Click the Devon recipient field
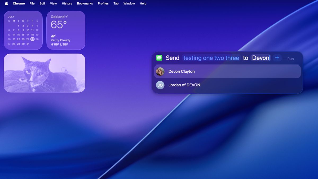This screenshot has height=179, width=318. (260, 58)
